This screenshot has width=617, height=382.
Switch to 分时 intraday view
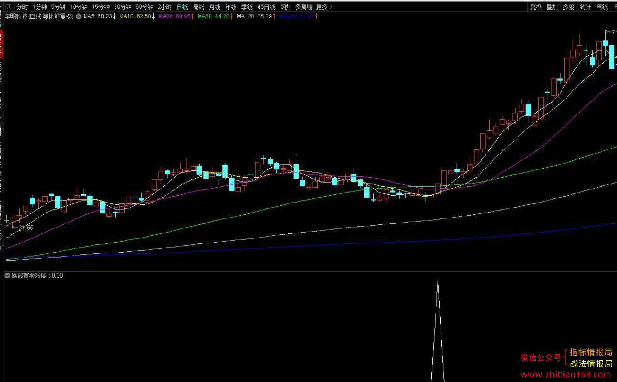pos(22,7)
